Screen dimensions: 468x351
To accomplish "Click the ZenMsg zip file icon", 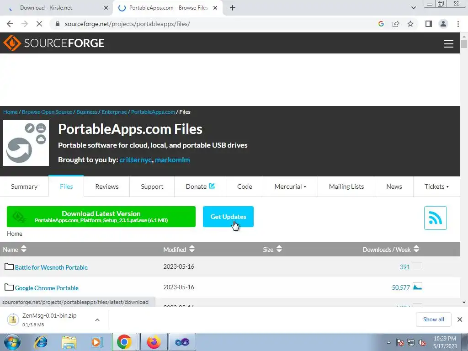I will click(13, 319).
